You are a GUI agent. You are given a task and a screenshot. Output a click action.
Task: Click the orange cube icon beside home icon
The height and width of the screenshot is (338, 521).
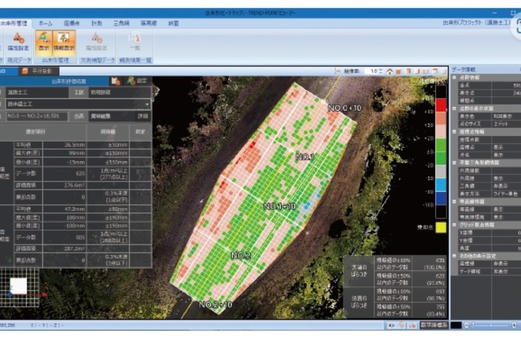(x=399, y=71)
